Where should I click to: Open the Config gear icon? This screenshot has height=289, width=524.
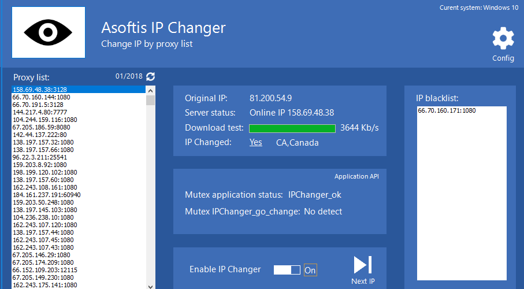503,39
